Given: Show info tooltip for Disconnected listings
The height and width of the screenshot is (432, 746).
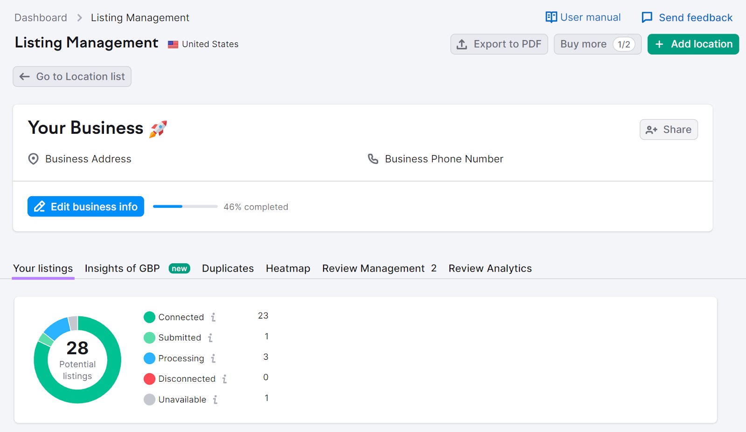Looking at the screenshot, I should pos(226,379).
